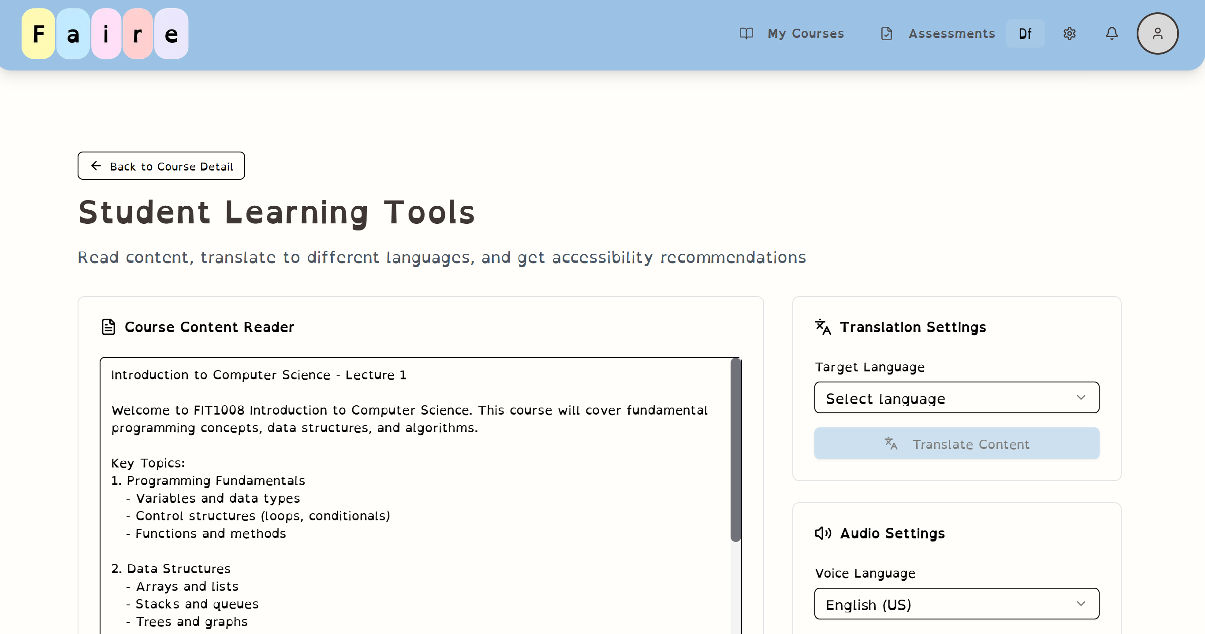Go to My Courses
This screenshot has width=1205, height=634.
pyautogui.click(x=806, y=33)
